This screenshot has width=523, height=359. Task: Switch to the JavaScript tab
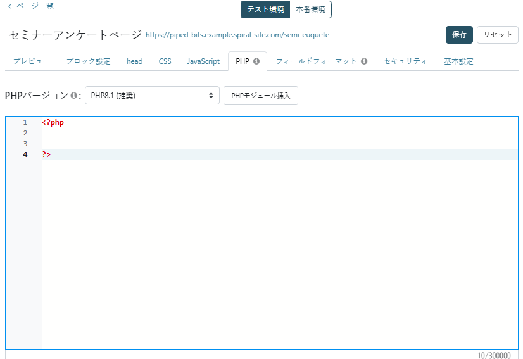[203, 61]
